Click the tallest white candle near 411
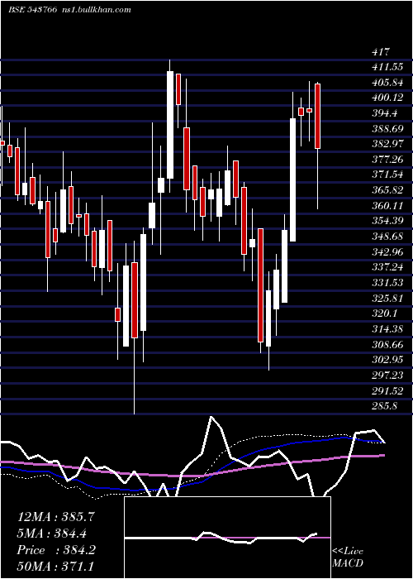This screenshot has width=413, height=579. click(x=169, y=125)
